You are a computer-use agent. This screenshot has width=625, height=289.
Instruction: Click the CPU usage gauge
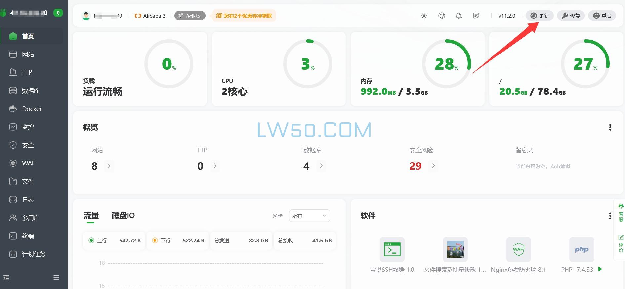308,64
